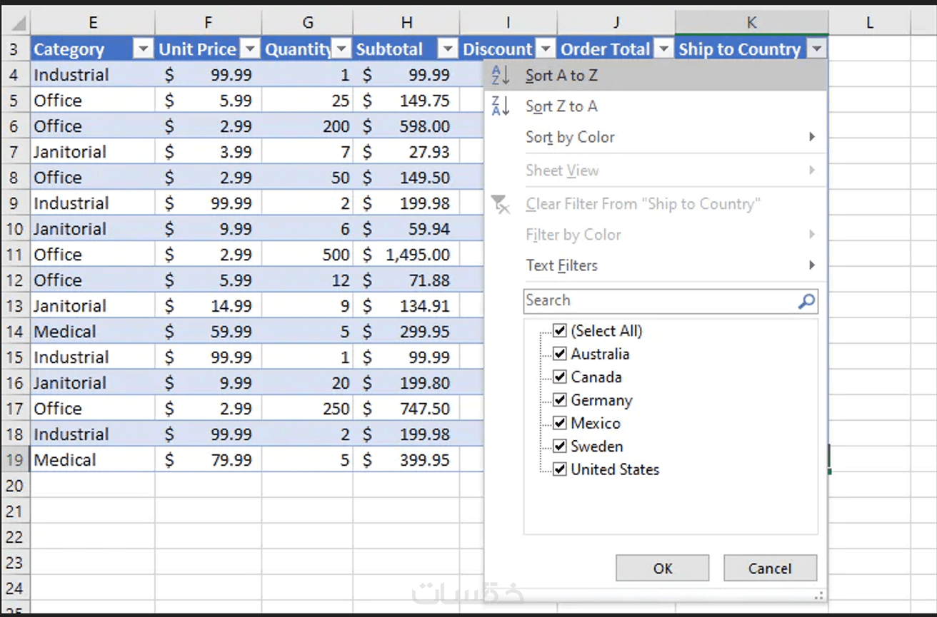
Task: Select the Industrial cell in row 4
Action: [93, 75]
